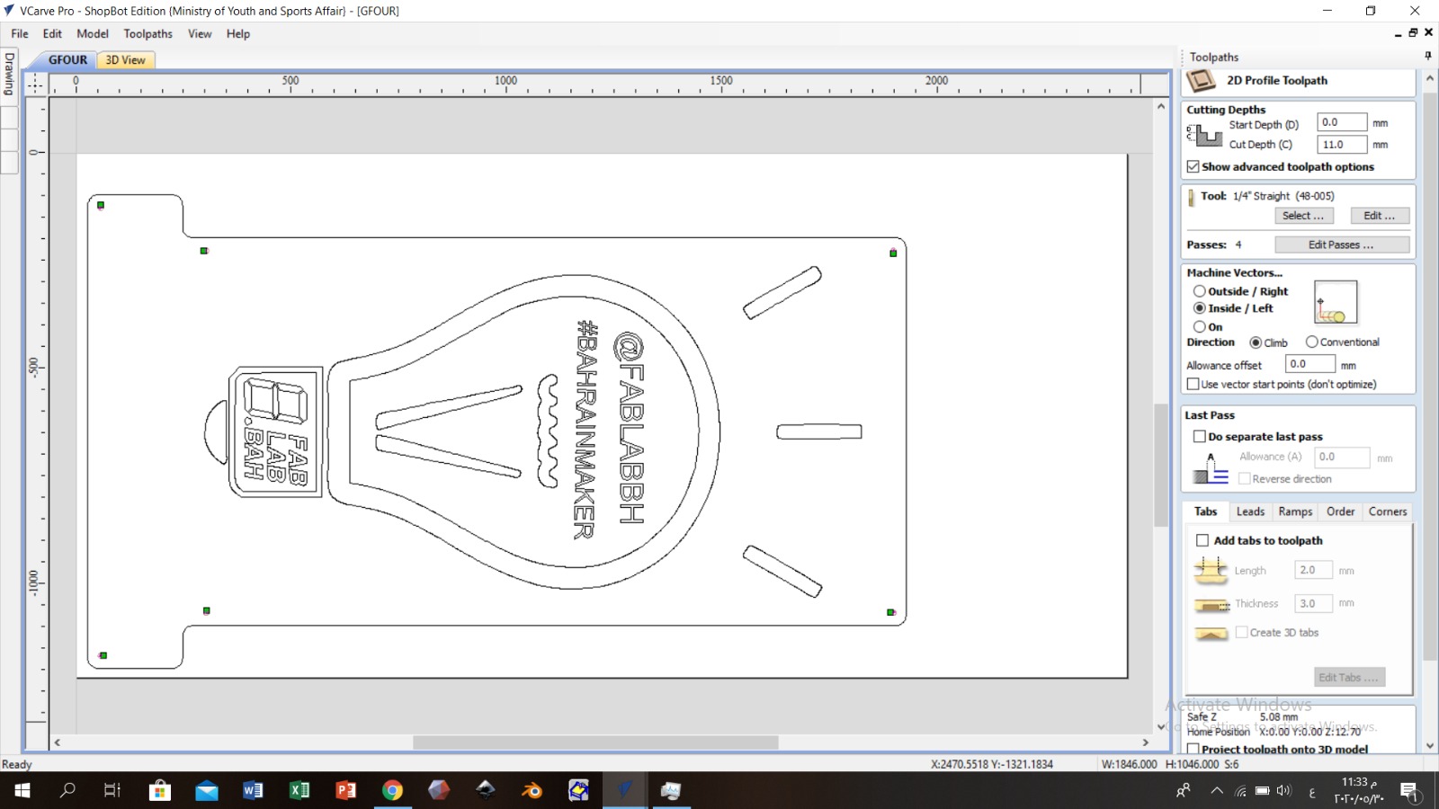Toggle Project toolpath onto 3D model
This screenshot has width=1439, height=809.
1193,749
